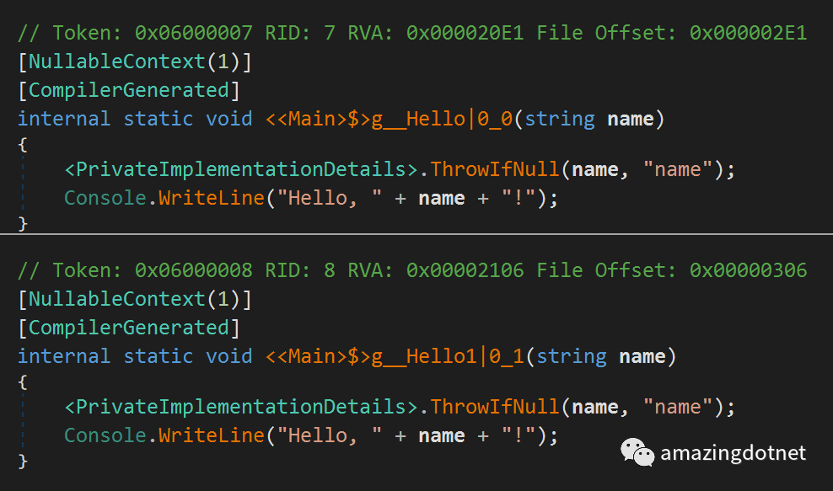The image size is (833, 491).
Task: Click "Hello, " string literal in g__Hello1|0_1 body
Action: tap(330, 435)
